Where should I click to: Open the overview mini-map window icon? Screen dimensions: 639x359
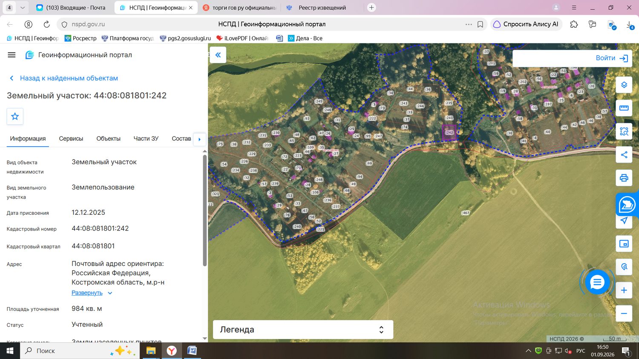coord(624,244)
